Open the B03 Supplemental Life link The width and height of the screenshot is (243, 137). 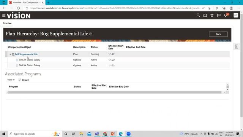click(26, 54)
